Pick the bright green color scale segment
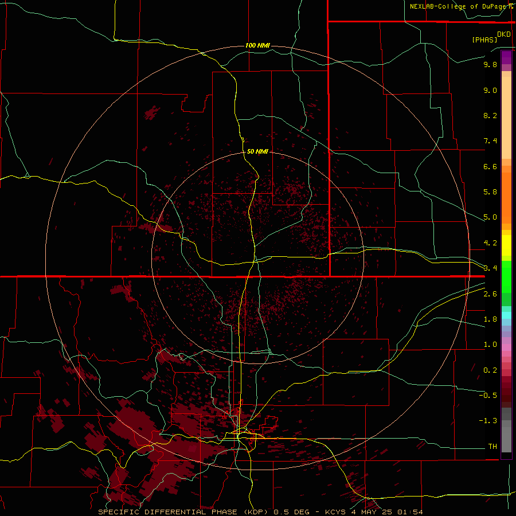The image size is (516, 516). click(506, 277)
